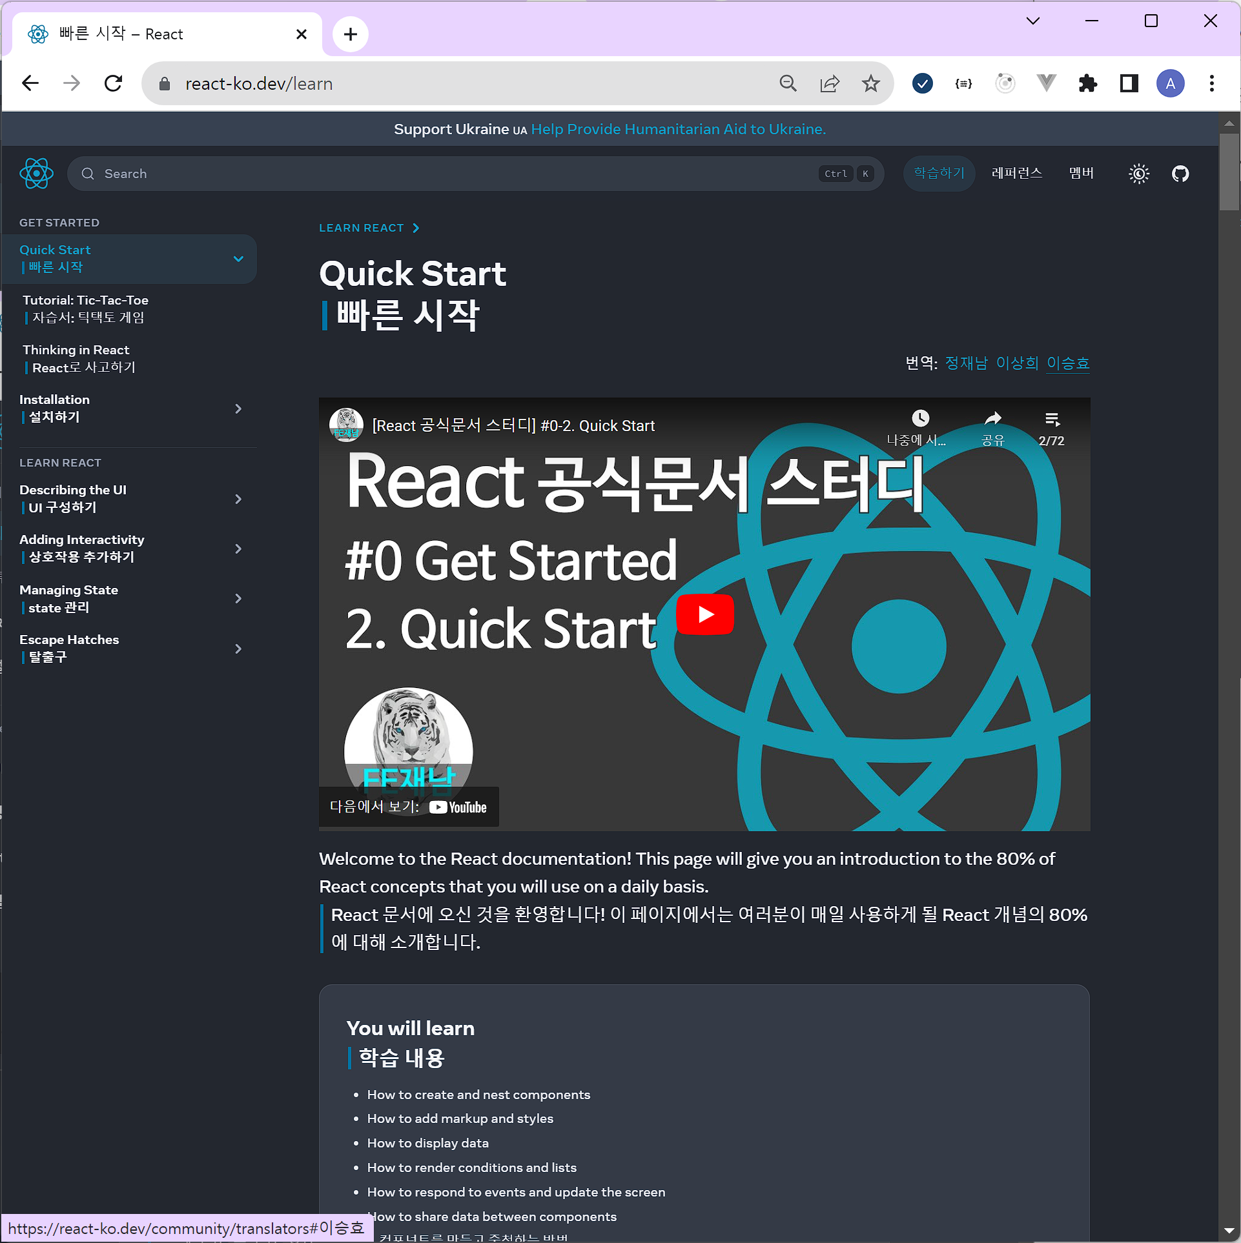Open the Ukraine humanitarian aid link
The width and height of the screenshot is (1241, 1243).
click(x=678, y=129)
